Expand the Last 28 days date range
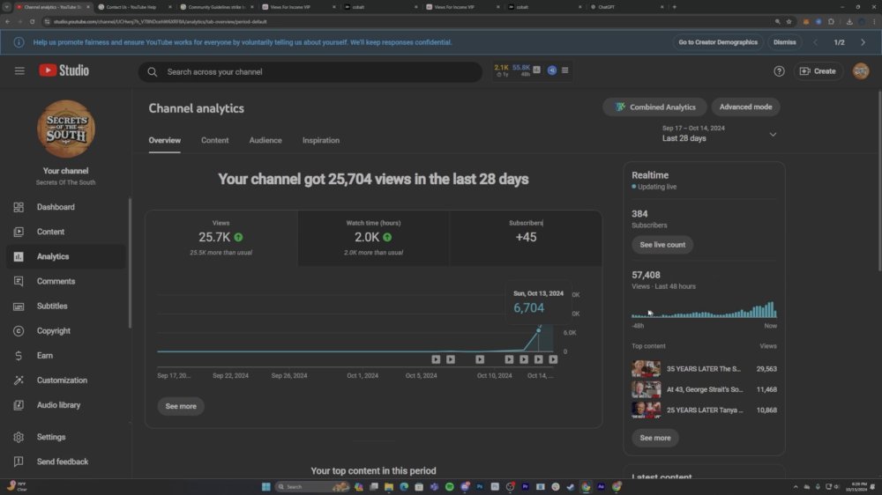 pos(719,134)
